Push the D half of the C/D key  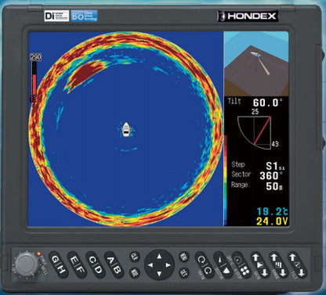(x=99, y=271)
